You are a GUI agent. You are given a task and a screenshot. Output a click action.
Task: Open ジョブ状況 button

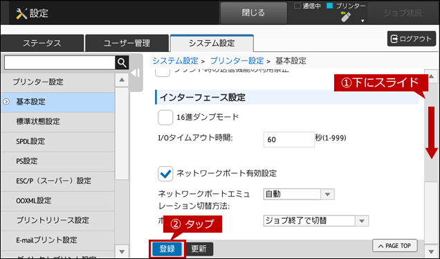403,13
